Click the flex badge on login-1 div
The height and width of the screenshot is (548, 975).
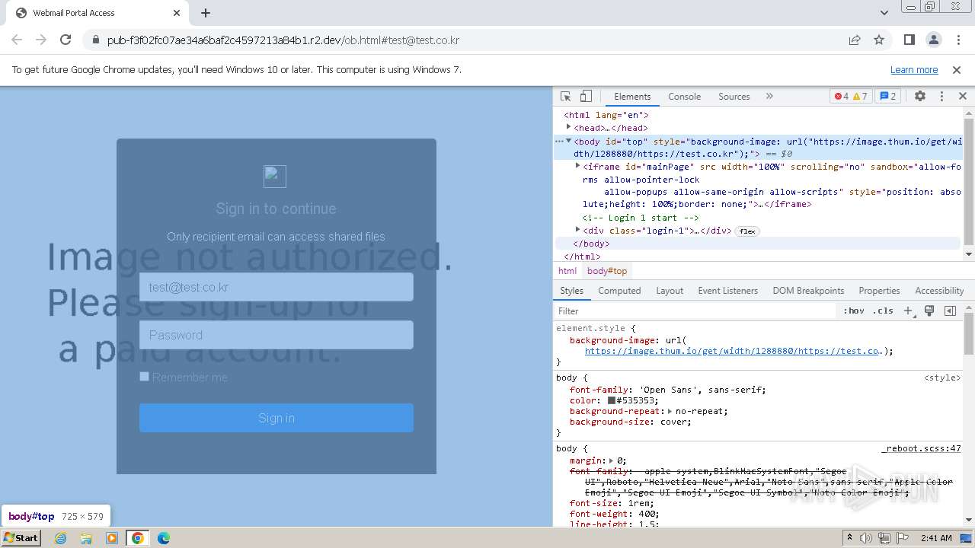747,231
